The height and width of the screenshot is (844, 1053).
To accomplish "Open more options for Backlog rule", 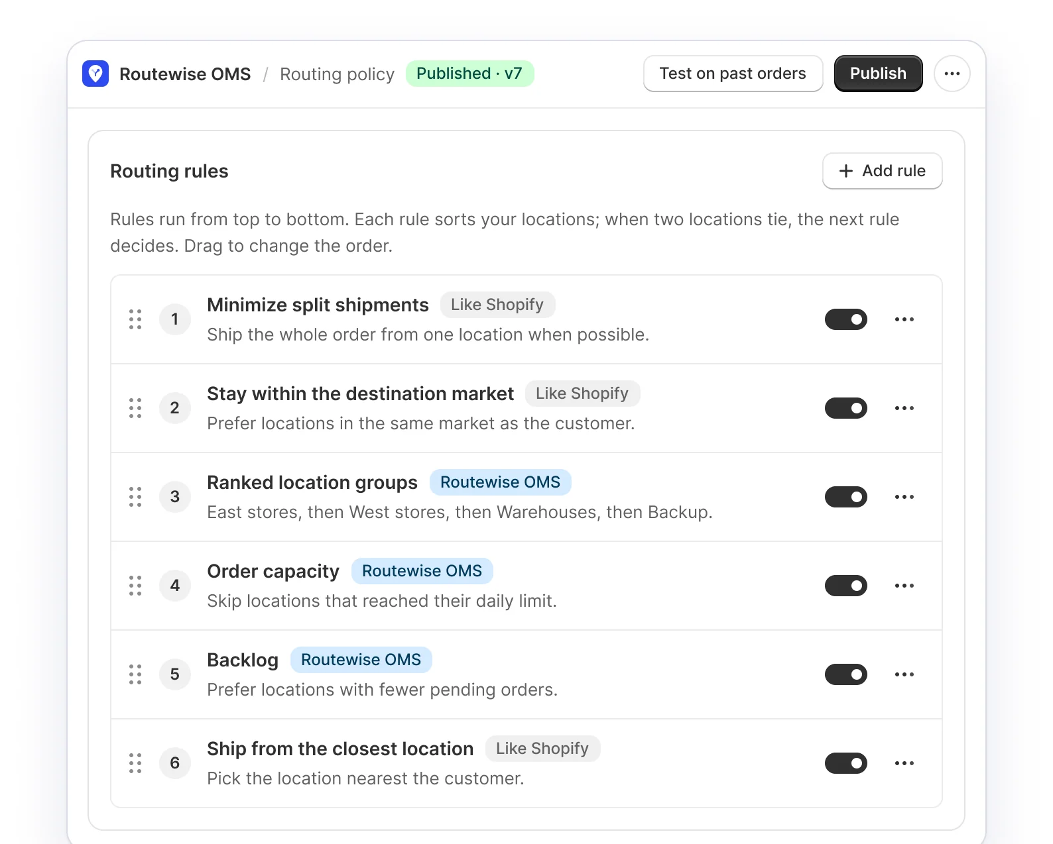I will 904,674.
